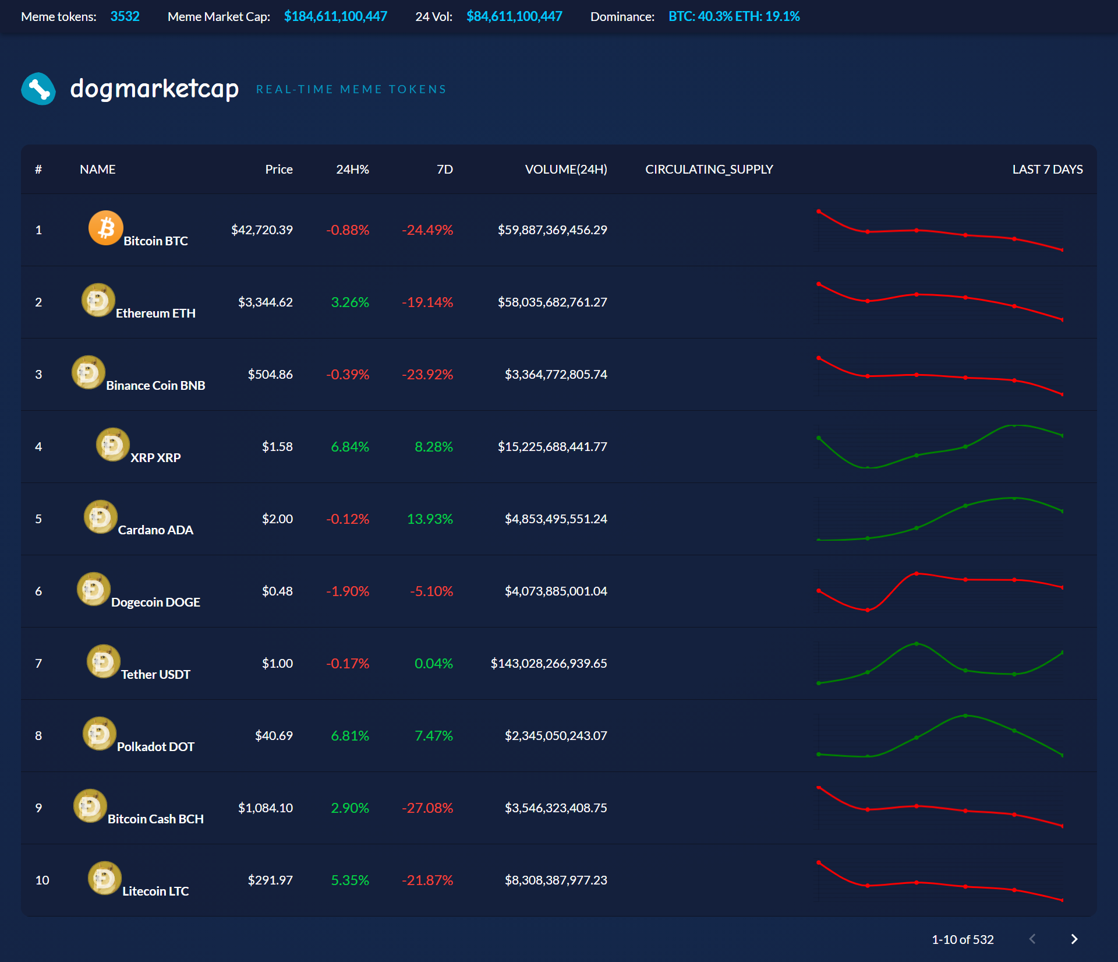Screen dimensions: 1118x962
Task: Open Polkadot DOT name link
Action: (155, 747)
